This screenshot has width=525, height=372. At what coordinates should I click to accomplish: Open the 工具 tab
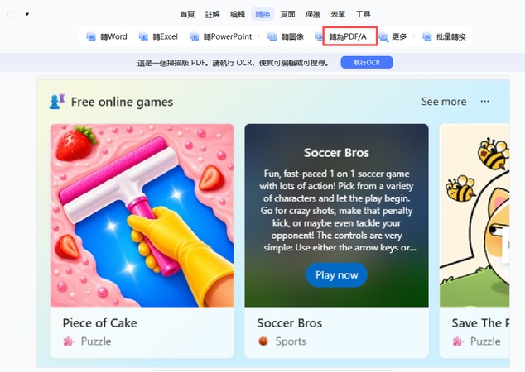363,14
